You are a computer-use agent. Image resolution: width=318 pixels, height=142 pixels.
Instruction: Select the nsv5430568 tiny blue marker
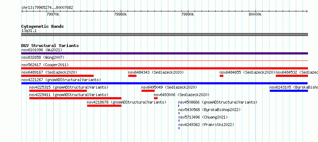179,113
